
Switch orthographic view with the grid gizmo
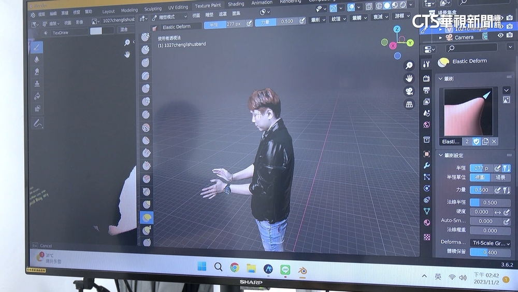(x=409, y=104)
